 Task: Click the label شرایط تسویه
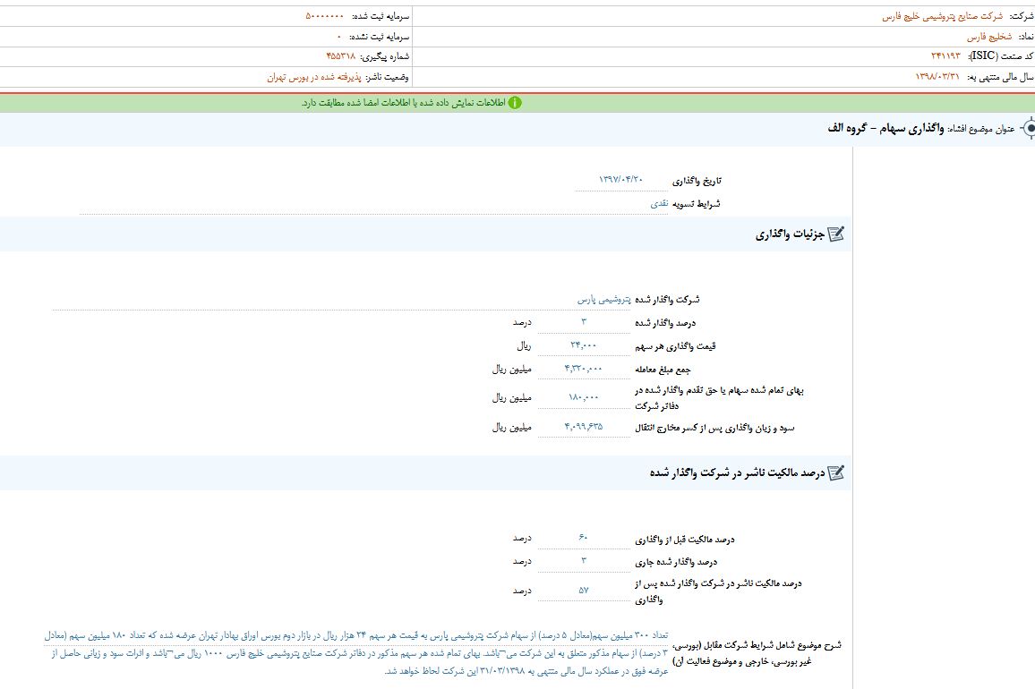click(x=696, y=205)
